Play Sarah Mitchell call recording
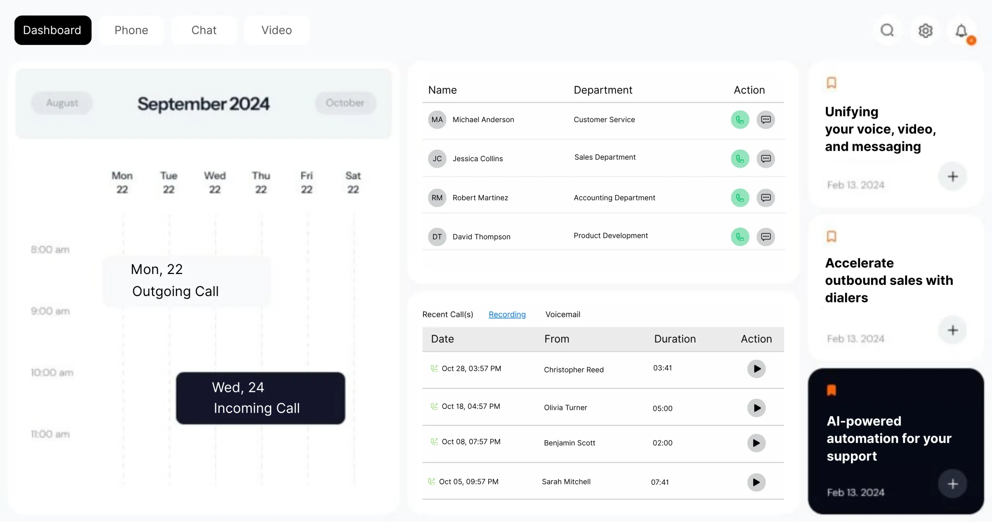Viewport: 992px width, 522px height. point(756,482)
